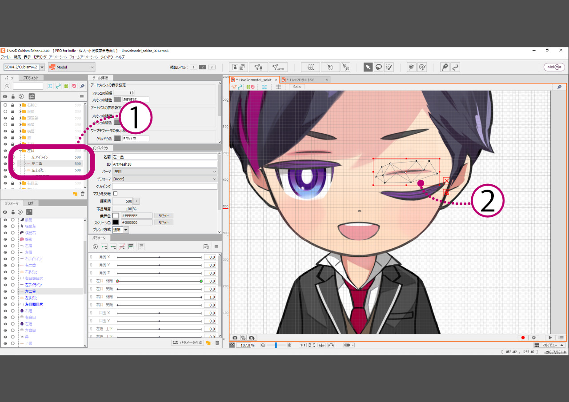Viewport: 569px width, 402px height.
Task: Open the ファイル menu
Action: click(6, 57)
